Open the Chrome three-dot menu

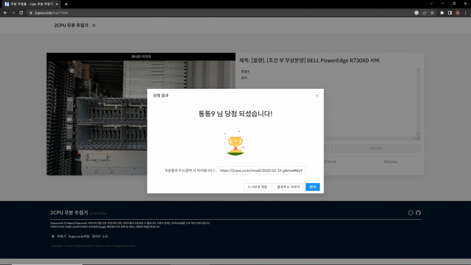(x=465, y=12)
